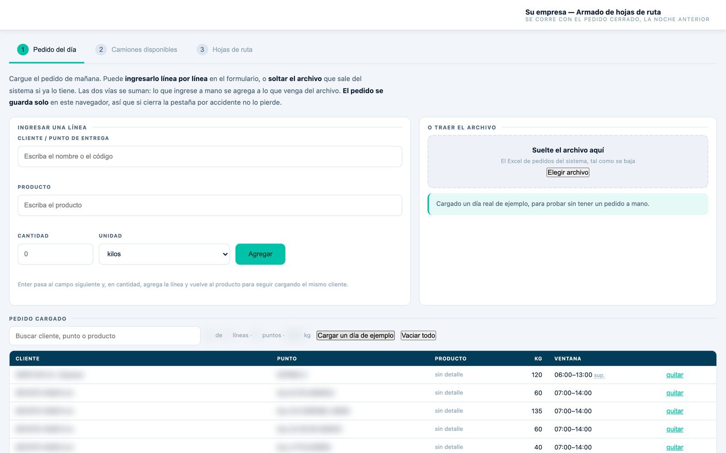Click the 135 kg cell

(x=537, y=411)
